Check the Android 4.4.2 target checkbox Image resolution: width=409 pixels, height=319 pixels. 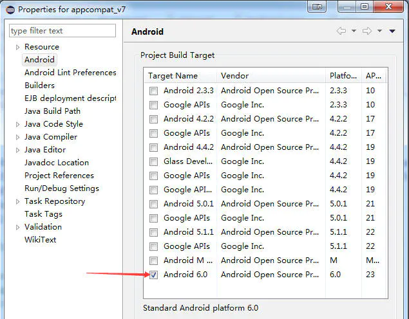tap(153, 147)
